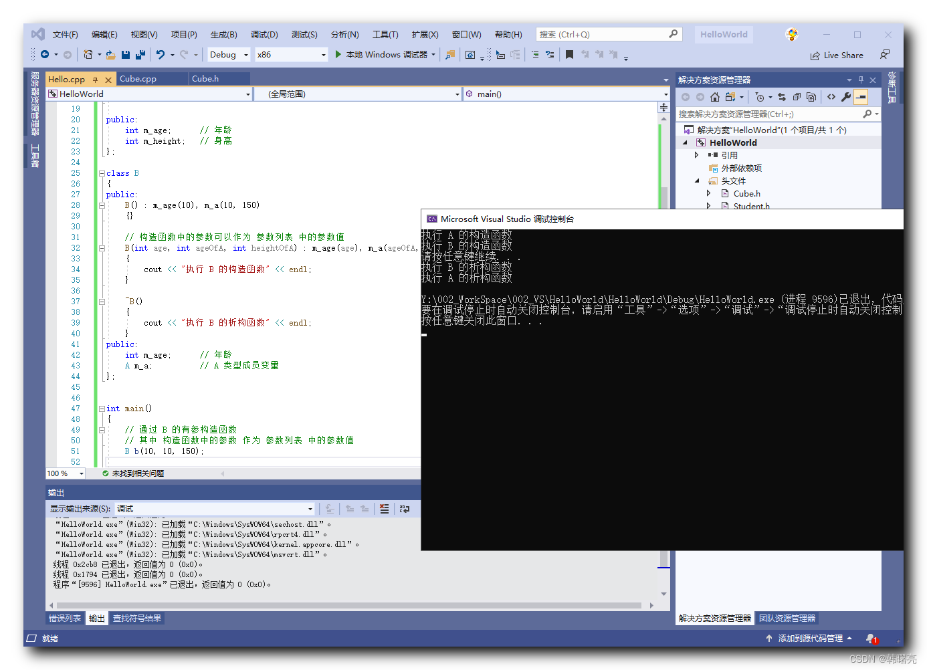Click Collapse All icon in Solution Explorer
The width and height of the screenshot is (927, 670).
pos(797,97)
